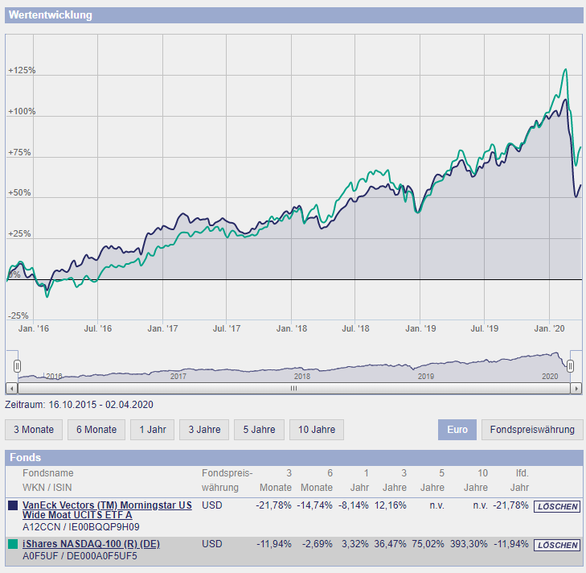Click the 2019 label in overview timeline

(426, 376)
